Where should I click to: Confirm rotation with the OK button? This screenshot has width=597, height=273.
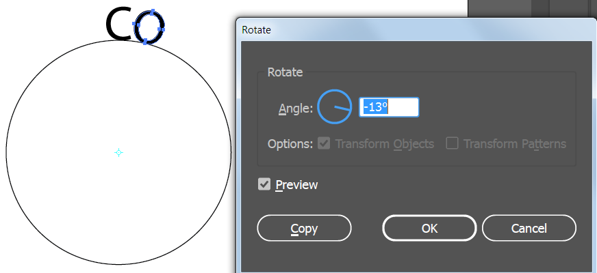point(429,228)
